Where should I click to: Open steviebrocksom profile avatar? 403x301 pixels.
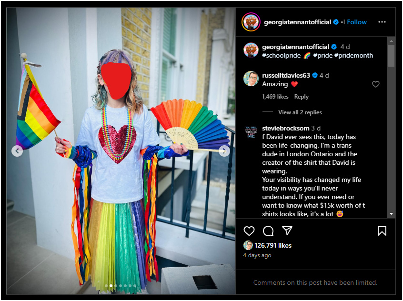pyautogui.click(x=251, y=132)
